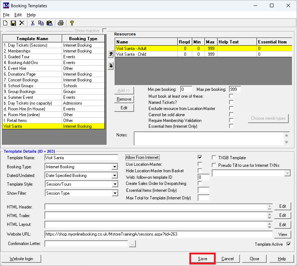
Task: Enable the Named Tickets checkbox
Action: [231, 102]
